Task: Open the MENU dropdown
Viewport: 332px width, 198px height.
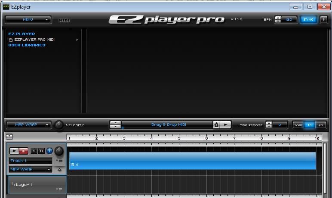Action: tap(28, 19)
